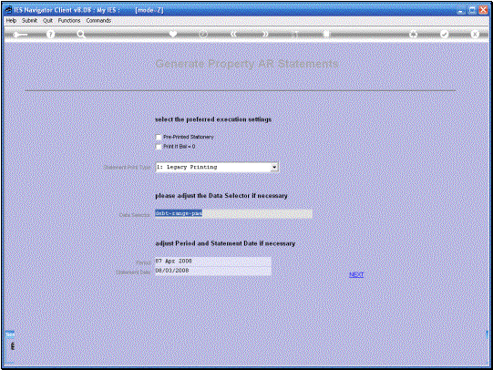Screen dimensions: 493x370
Task: Toggle the Print if Bal = 0 checkbox
Action: click(x=159, y=147)
